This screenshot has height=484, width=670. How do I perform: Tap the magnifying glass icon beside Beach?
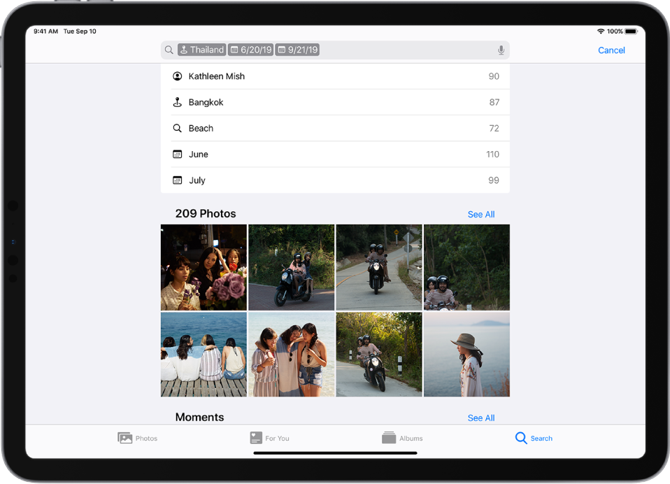pos(178,128)
